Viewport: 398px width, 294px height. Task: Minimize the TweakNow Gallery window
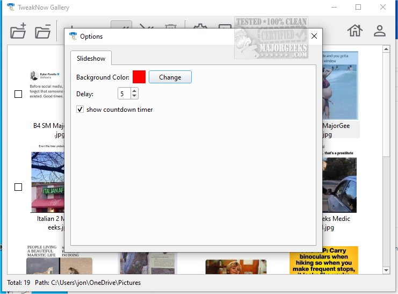334,7
